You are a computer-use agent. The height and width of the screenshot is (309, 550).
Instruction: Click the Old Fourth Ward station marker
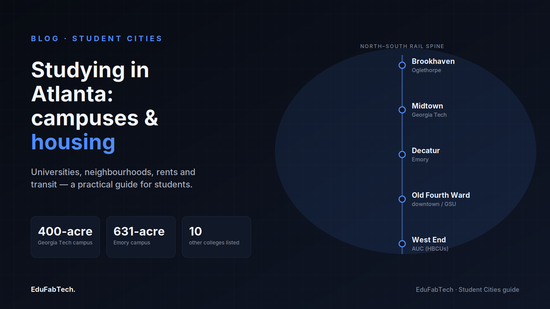point(402,199)
